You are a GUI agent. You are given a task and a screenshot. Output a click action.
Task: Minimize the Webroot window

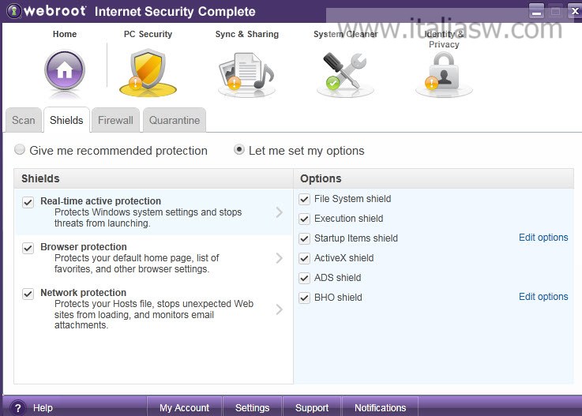[x=536, y=11]
